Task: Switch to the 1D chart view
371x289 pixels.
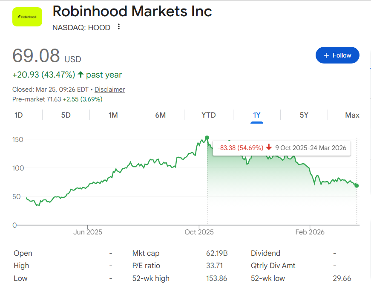Action: pos(17,115)
